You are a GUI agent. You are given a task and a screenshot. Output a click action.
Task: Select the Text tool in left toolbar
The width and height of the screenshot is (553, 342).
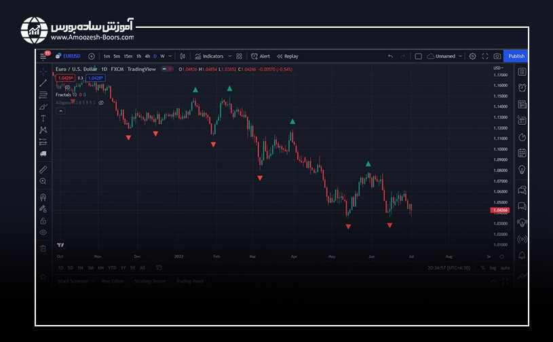click(x=43, y=118)
